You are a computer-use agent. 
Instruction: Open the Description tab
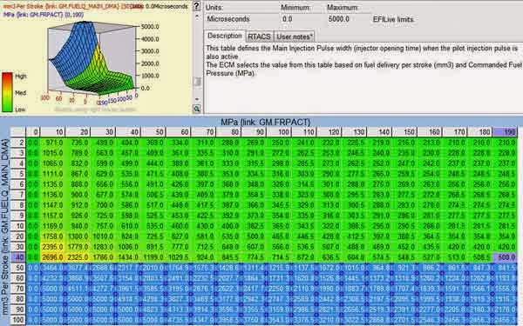pyautogui.click(x=225, y=36)
